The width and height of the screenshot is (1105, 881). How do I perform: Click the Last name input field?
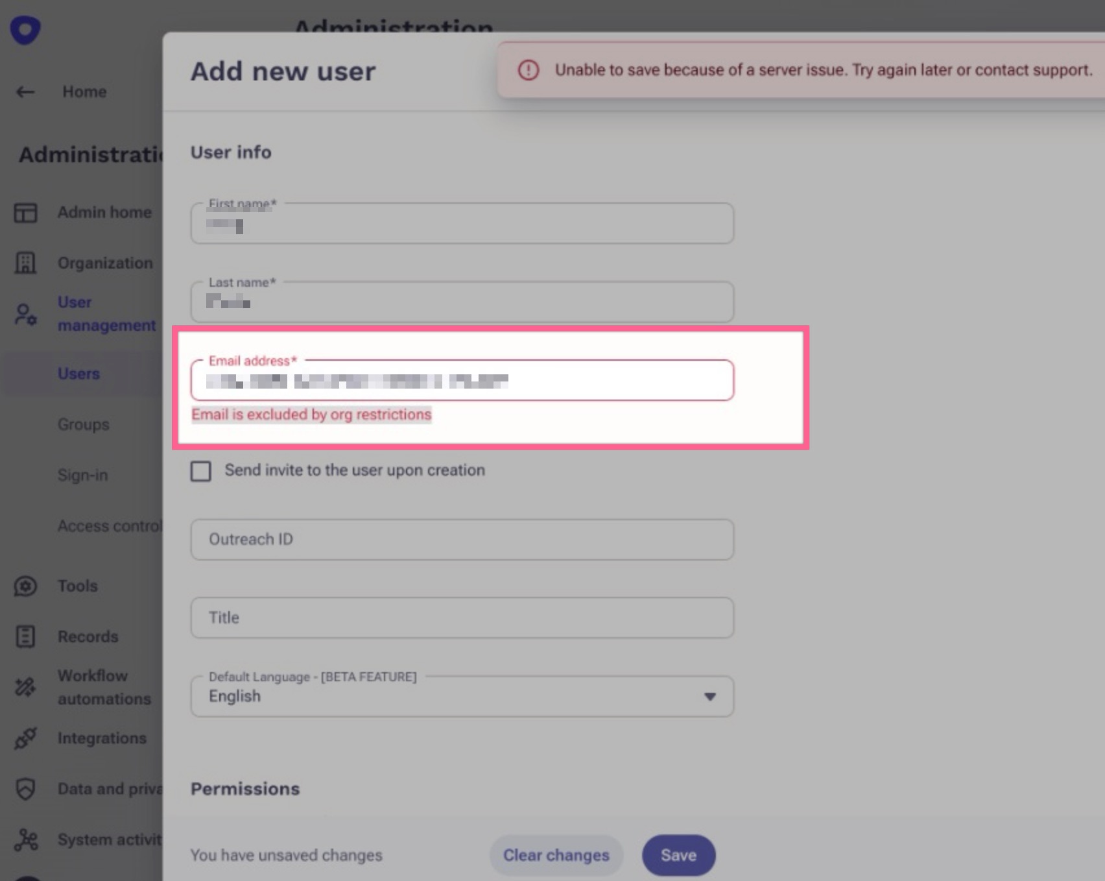(462, 302)
